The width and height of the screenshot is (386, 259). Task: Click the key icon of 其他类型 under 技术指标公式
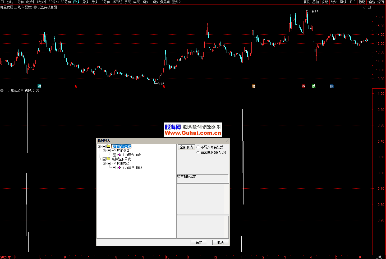pos(114,151)
